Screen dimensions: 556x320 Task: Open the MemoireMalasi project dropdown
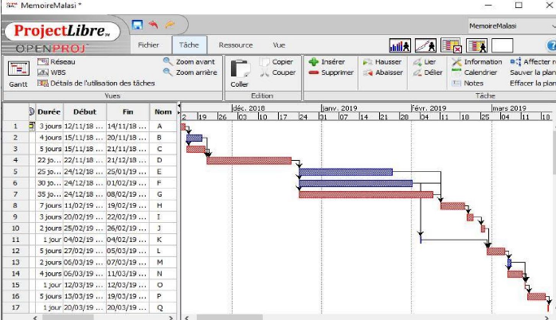(x=512, y=25)
